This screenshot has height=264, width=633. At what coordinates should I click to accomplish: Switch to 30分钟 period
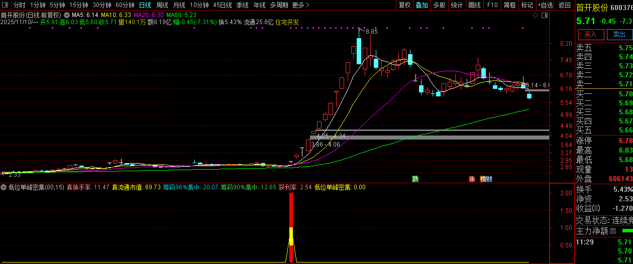click(101, 5)
